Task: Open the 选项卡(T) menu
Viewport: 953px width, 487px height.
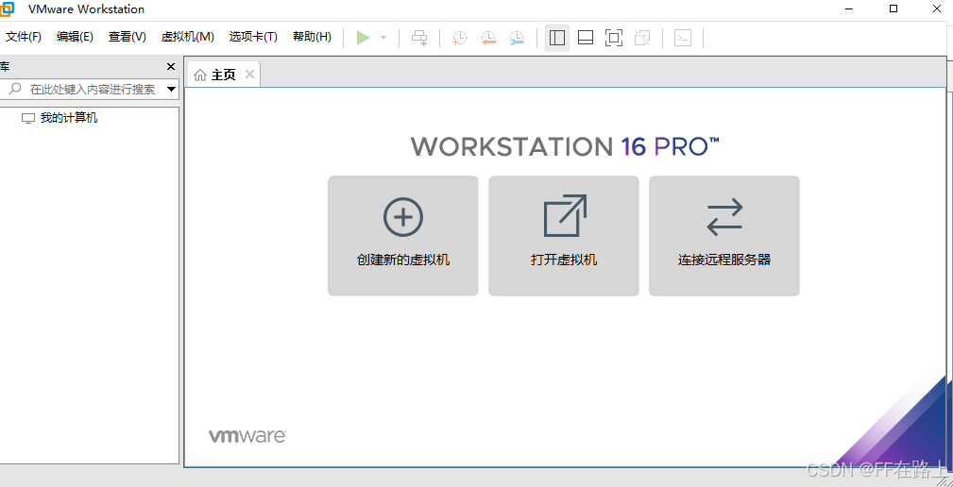Action: pos(253,37)
